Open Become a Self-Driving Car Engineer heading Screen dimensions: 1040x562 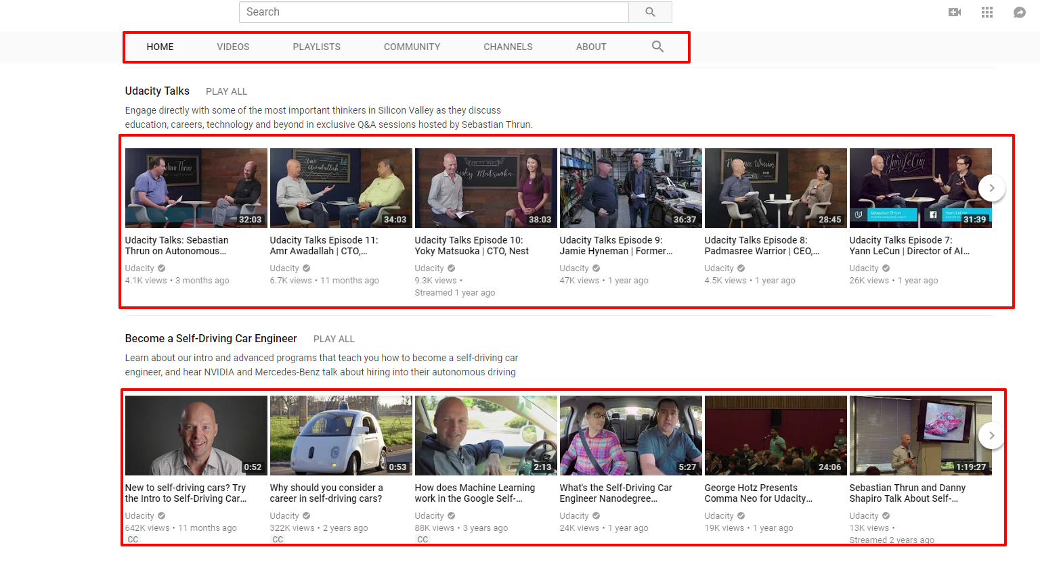tap(211, 338)
